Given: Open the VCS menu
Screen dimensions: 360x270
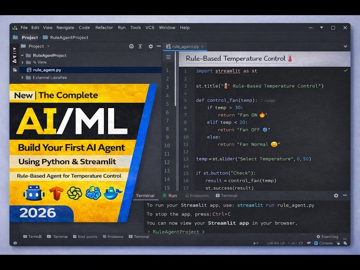Looking at the screenshot, I should [150, 28].
